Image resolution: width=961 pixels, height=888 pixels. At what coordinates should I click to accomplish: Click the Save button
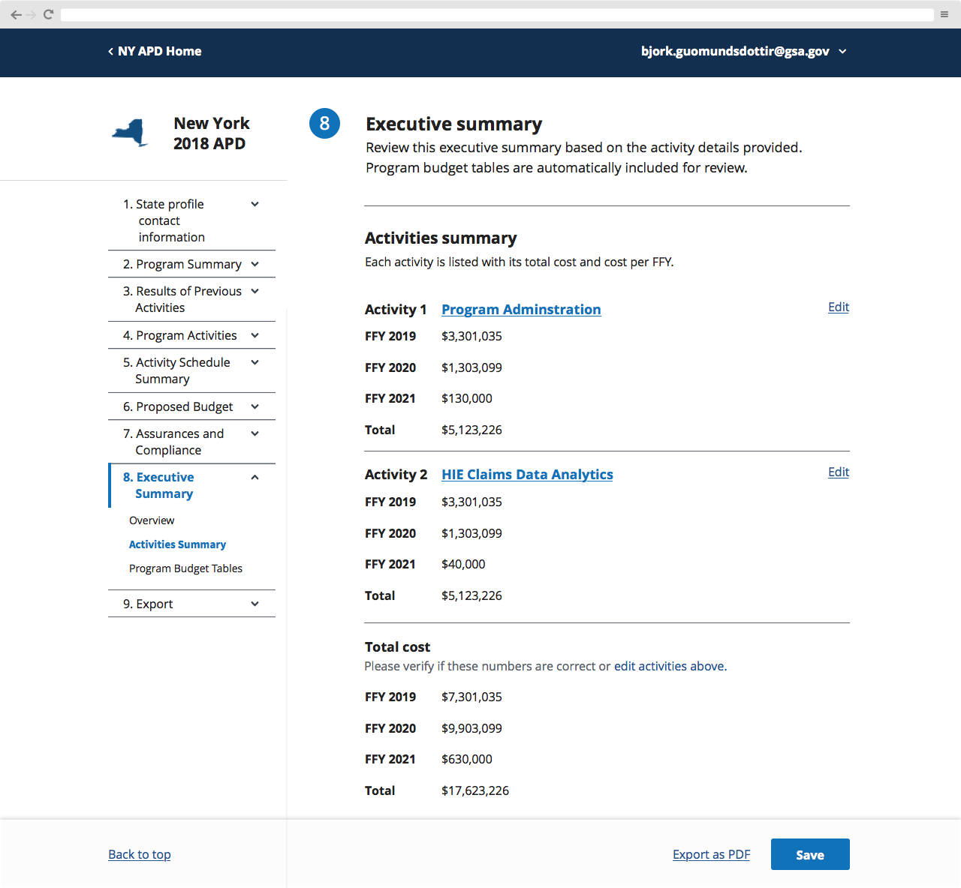point(809,854)
